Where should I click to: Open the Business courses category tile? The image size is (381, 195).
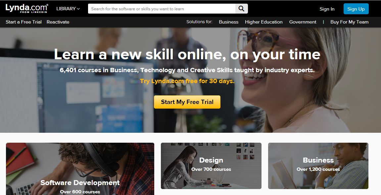(318, 166)
